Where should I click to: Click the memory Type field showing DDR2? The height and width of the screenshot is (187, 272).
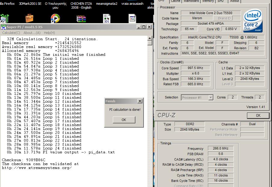(x=190, y=124)
